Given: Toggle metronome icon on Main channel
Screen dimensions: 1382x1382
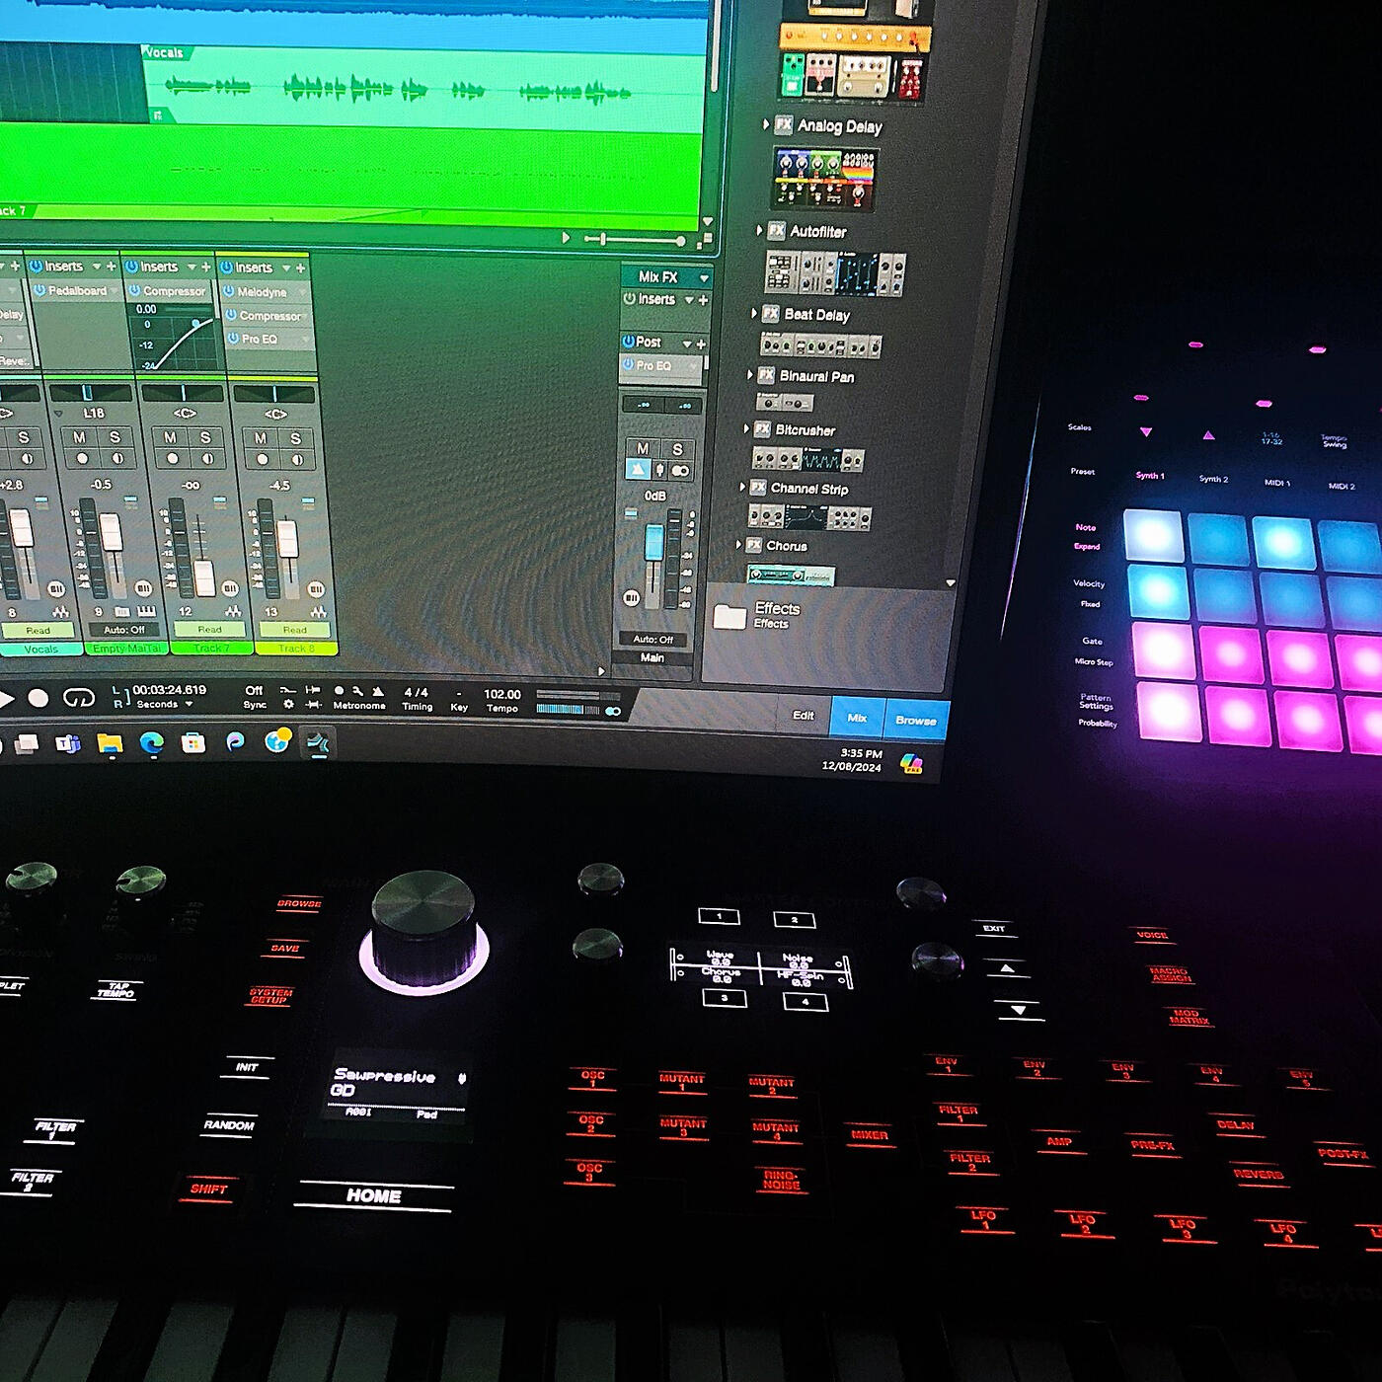Looking at the screenshot, I should (x=639, y=471).
